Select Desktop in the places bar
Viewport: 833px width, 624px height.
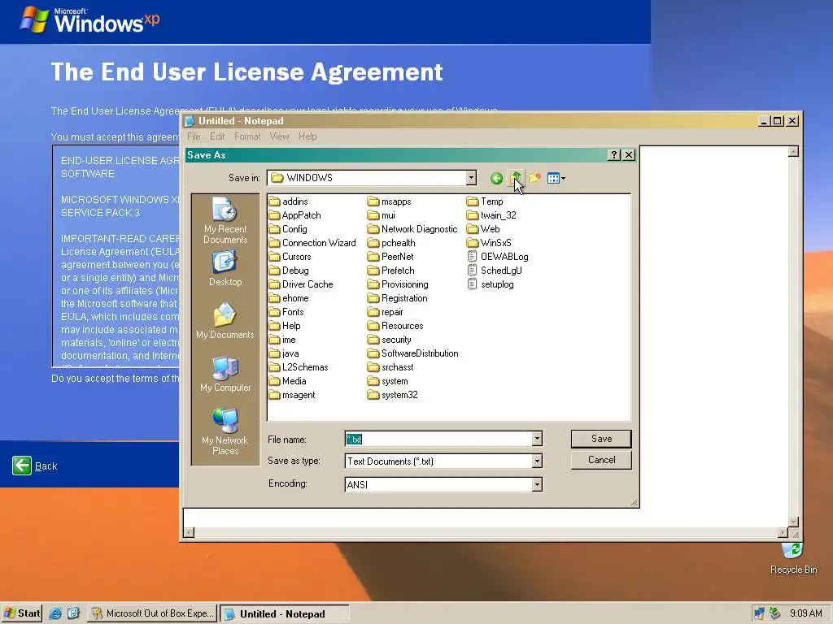pyautogui.click(x=225, y=268)
